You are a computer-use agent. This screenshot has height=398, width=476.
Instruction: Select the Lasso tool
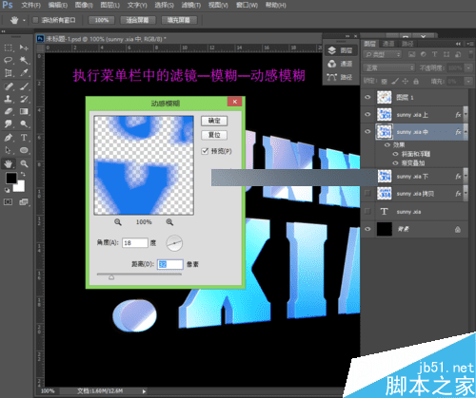click(9, 60)
